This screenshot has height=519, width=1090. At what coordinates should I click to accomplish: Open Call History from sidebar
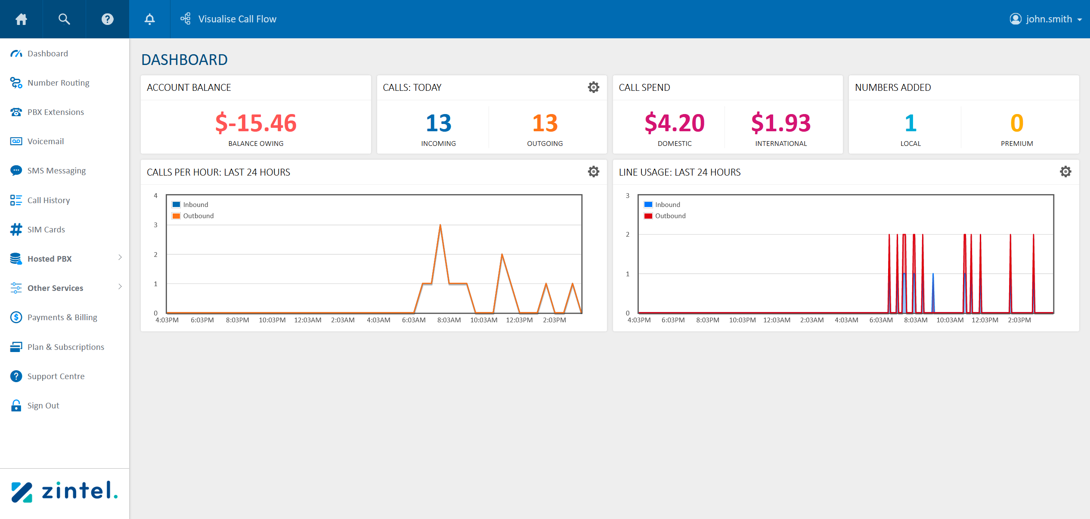coord(48,200)
